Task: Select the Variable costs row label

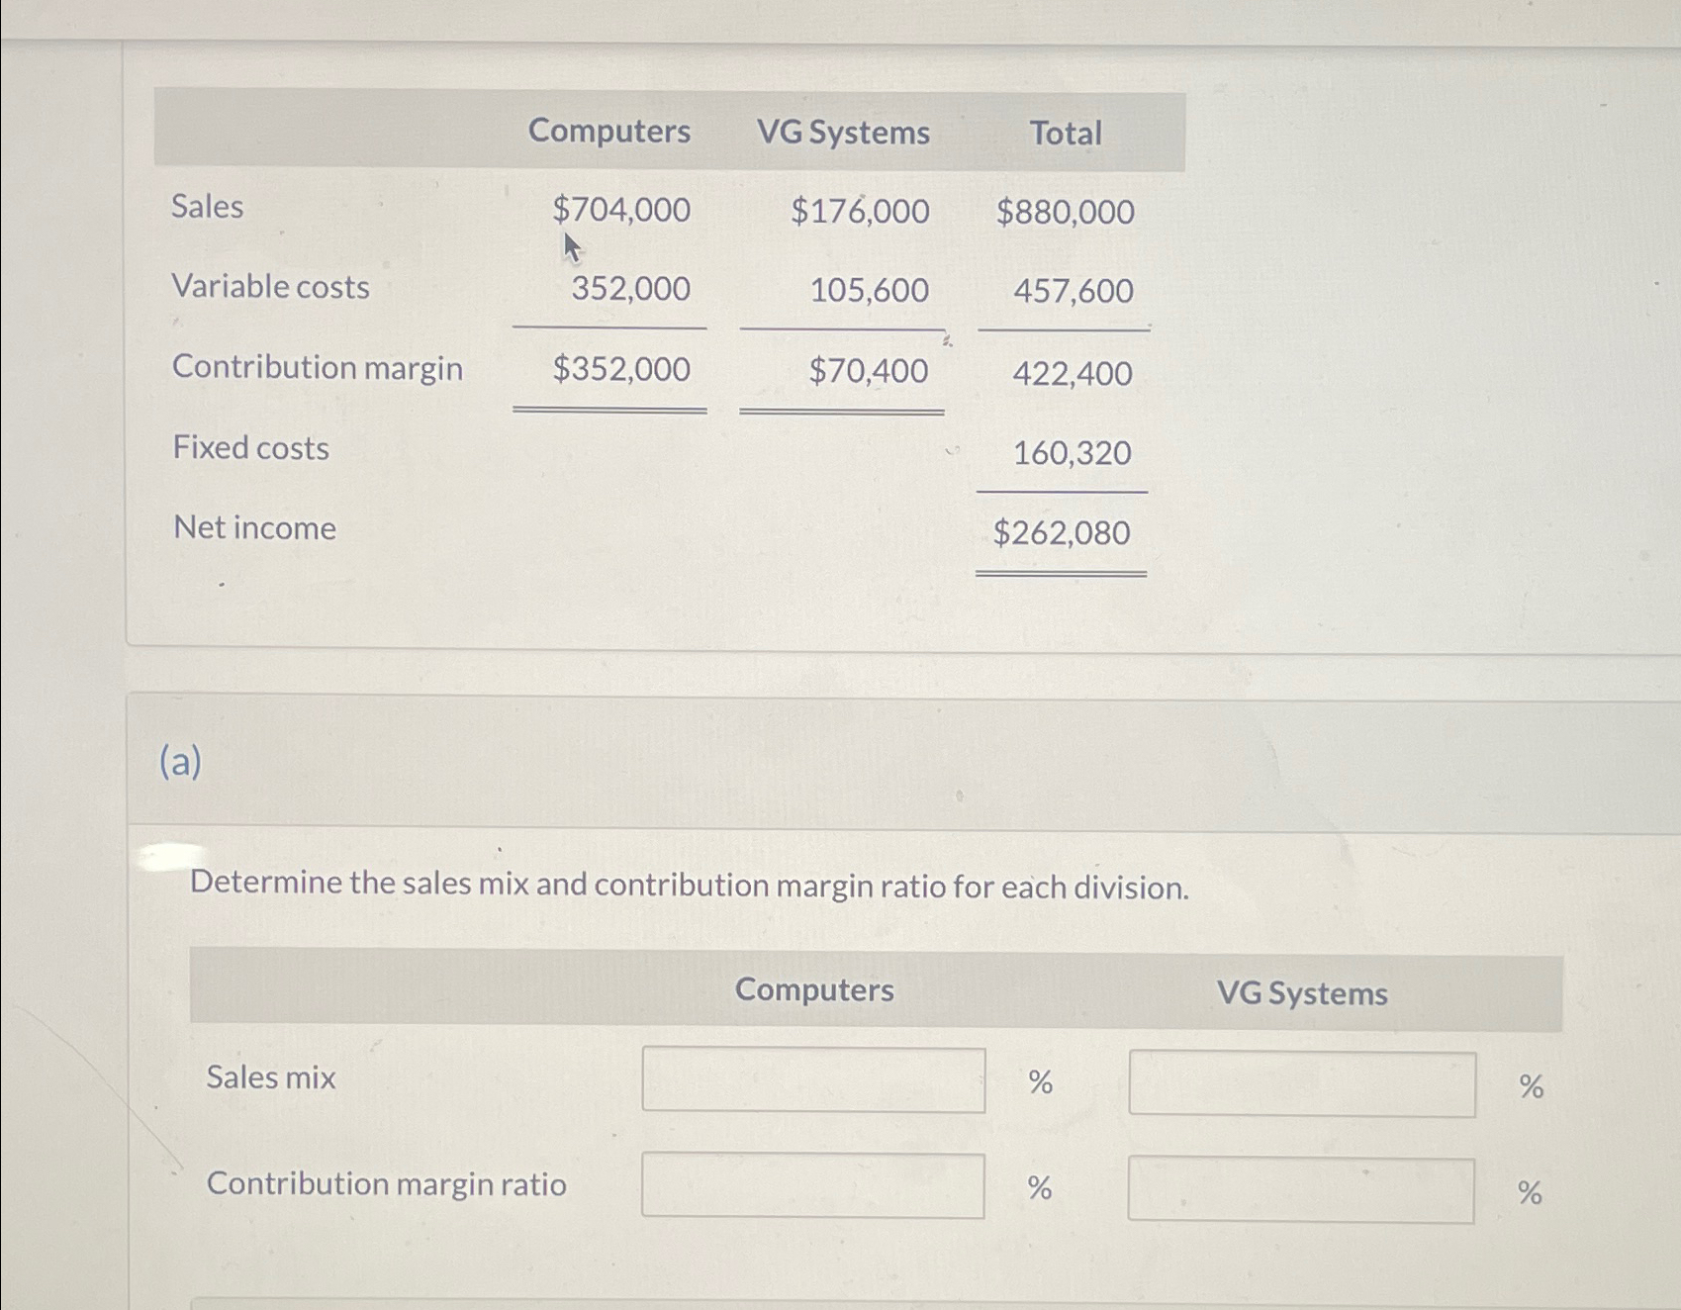Action: [x=271, y=288]
